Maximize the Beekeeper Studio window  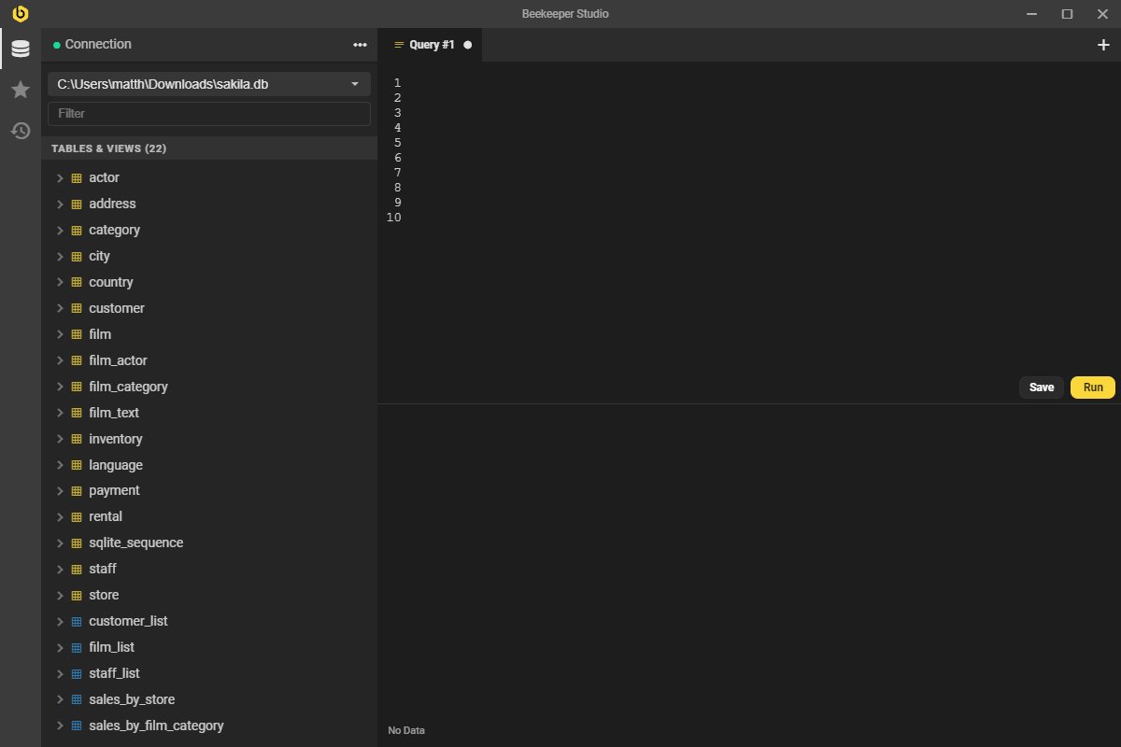1067,14
